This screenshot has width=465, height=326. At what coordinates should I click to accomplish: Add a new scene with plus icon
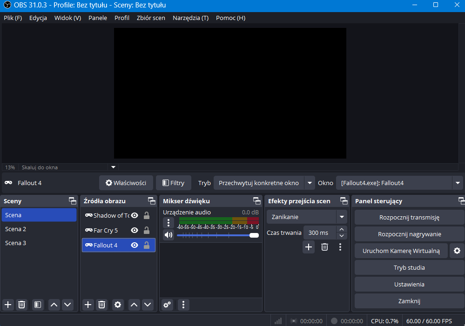pos(8,305)
